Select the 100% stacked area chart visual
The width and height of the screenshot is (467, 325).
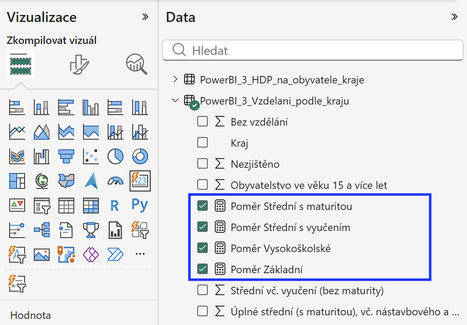(x=91, y=132)
